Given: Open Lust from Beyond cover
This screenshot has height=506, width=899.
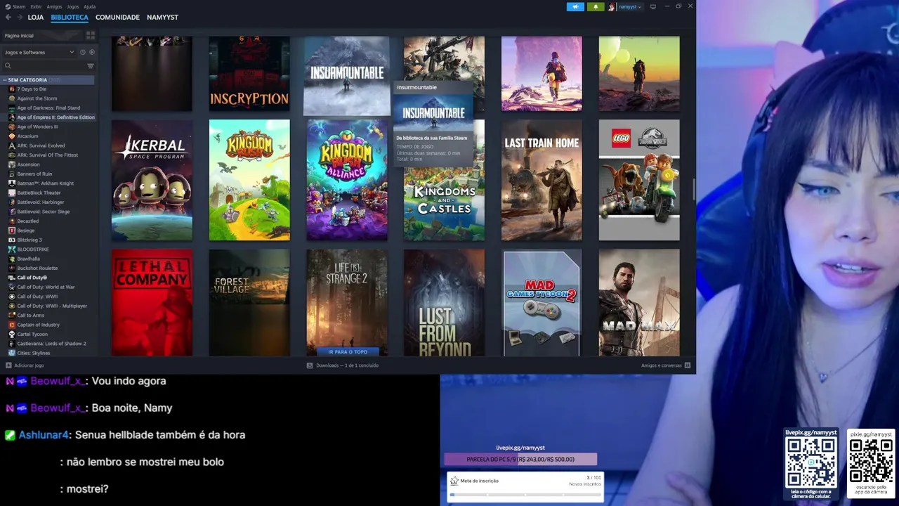Looking at the screenshot, I should click(444, 302).
